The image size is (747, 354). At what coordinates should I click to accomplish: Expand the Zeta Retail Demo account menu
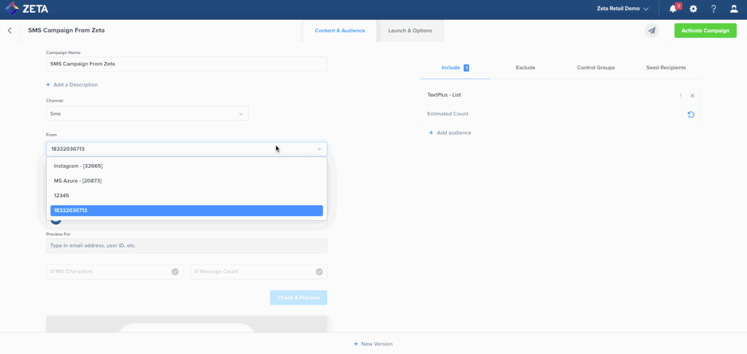pyautogui.click(x=622, y=9)
